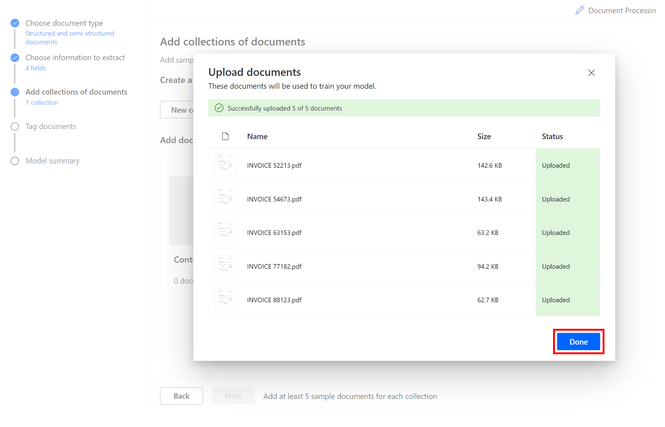Click the file type column header icon
Screen dimensions: 665x427
pyautogui.click(x=225, y=136)
